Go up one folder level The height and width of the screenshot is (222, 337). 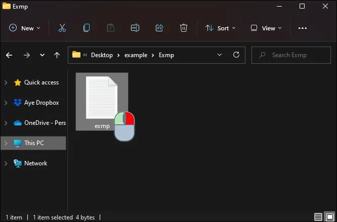click(57, 55)
